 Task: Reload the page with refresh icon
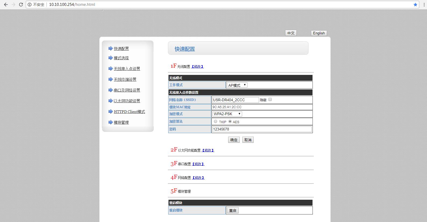(x=21, y=5)
